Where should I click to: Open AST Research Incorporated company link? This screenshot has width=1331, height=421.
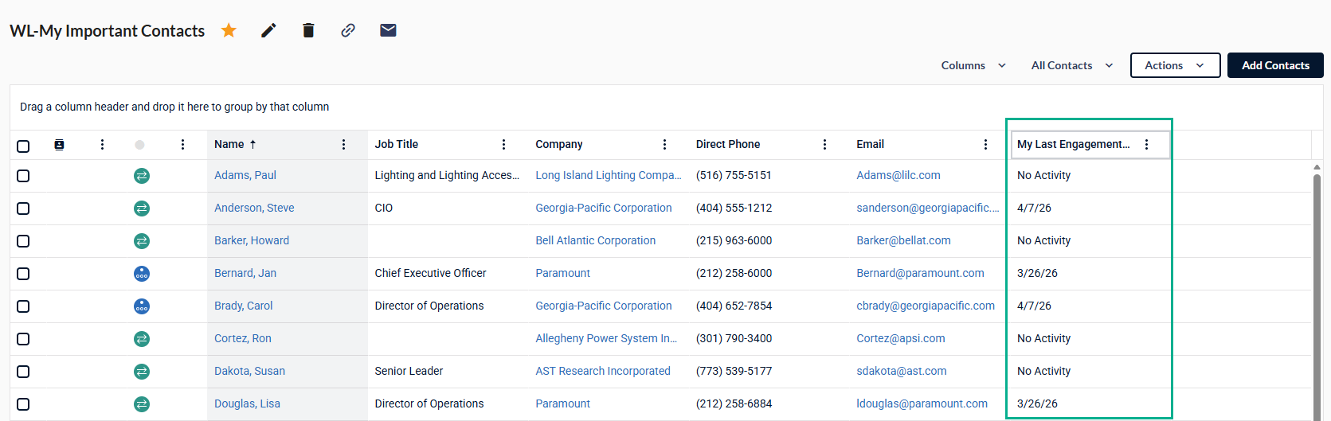pos(603,371)
